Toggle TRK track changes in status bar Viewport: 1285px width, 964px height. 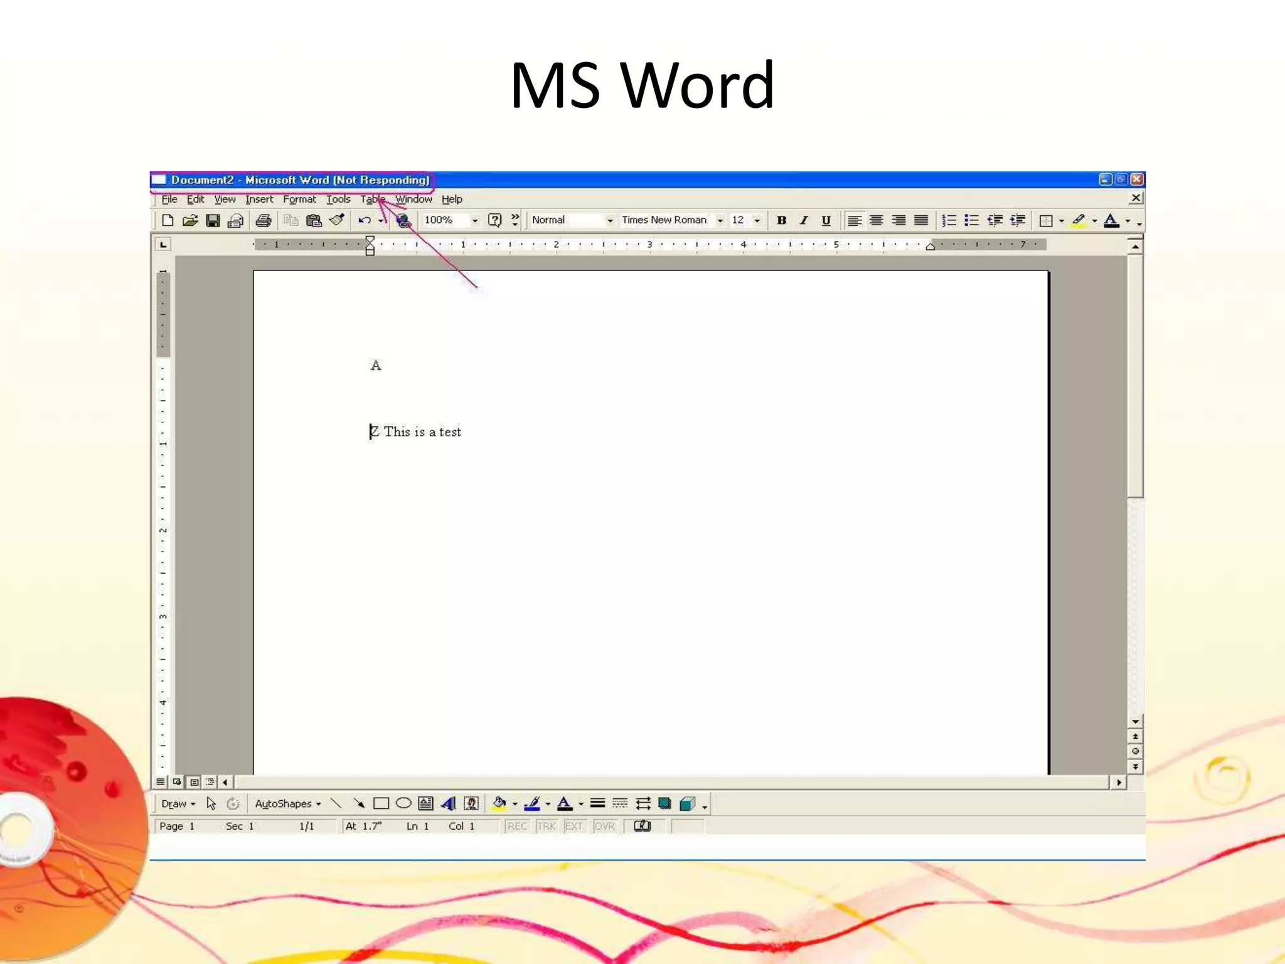[547, 826]
